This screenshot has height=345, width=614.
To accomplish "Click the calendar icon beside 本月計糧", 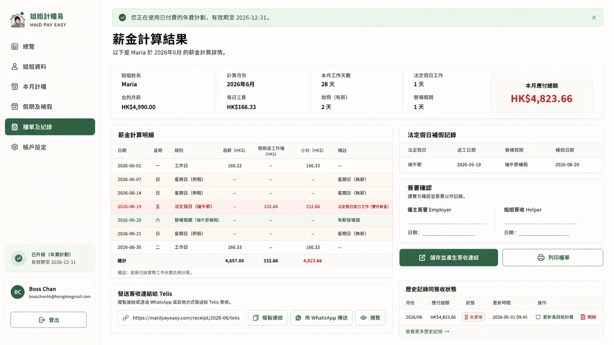I will (15, 87).
